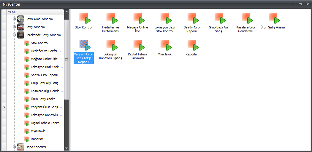This screenshot has height=152, width=312.
Task: Click the Satın Alma Yönetimi module icon
Action: tap(21, 19)
